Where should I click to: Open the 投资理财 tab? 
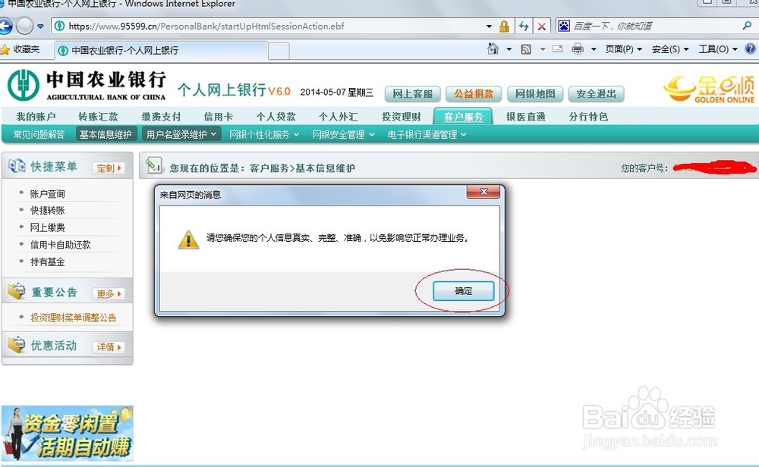click(x=402, y=117)
